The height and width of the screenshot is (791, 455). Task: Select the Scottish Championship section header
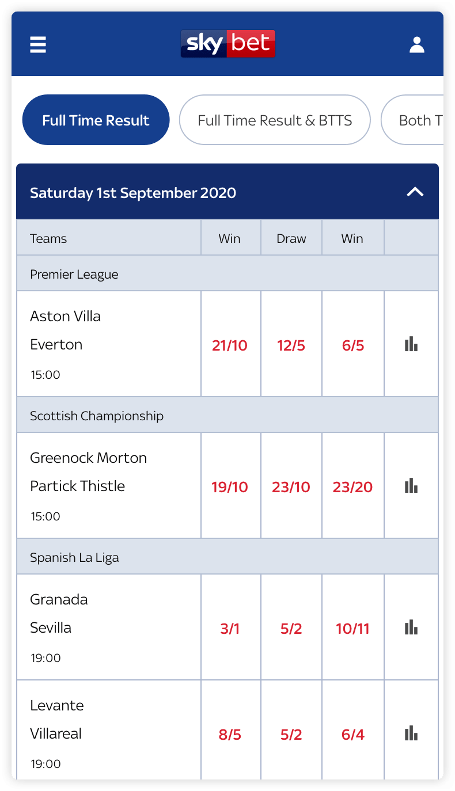[x=227, y=415]
